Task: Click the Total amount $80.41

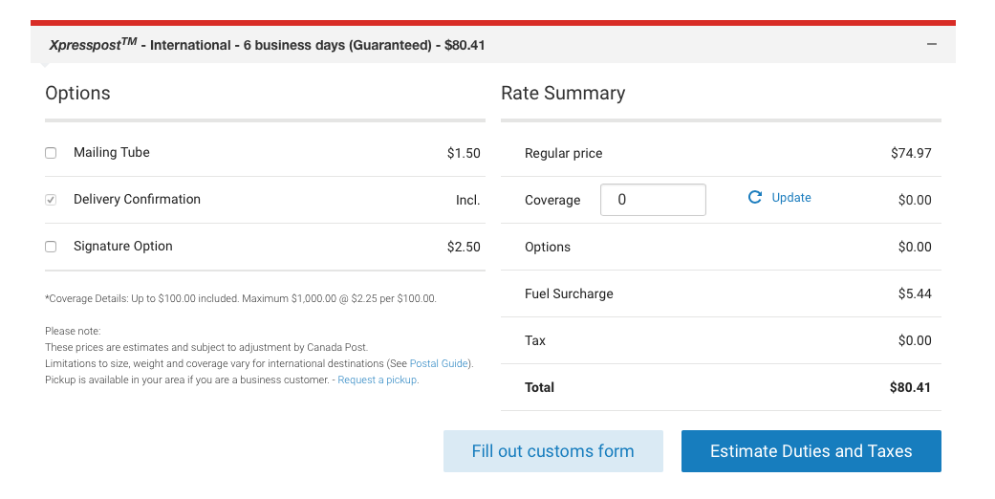Action: pos(910,387)
